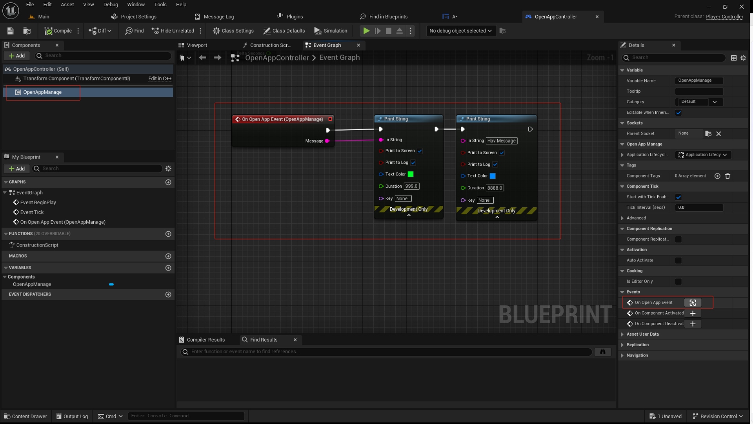The height and width of the screenshot is (424, 753).
Task: Expand the Advanced section in Details
Action: pyautogui.click(x=636, y=218)
